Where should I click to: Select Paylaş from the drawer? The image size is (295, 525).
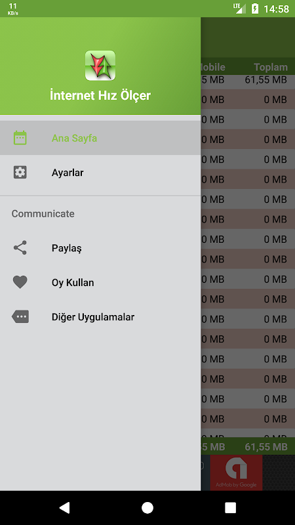tap(100, 248)
